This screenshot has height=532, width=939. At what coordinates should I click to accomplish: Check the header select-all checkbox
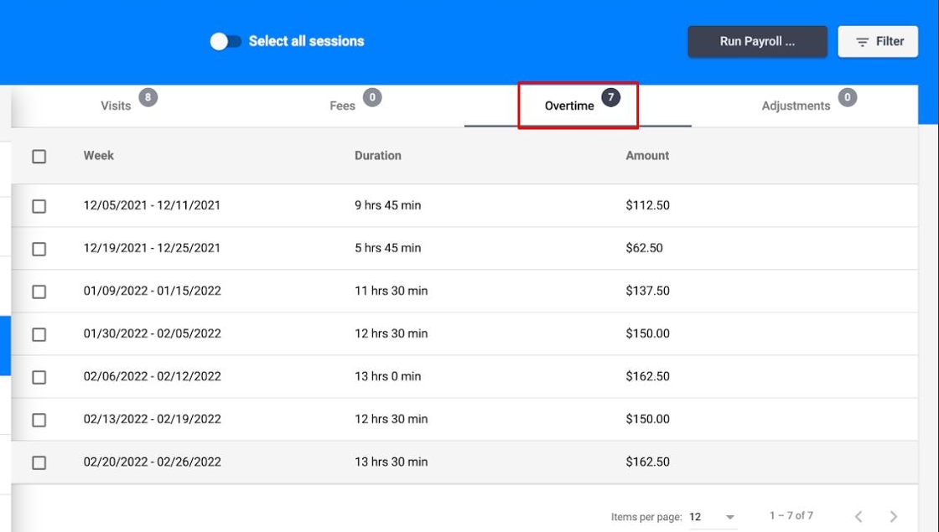coord(39,156)
